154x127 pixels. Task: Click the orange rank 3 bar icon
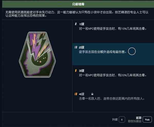76,71
